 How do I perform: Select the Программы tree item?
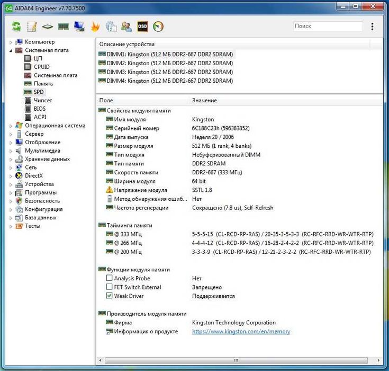[x=41, y=192]
